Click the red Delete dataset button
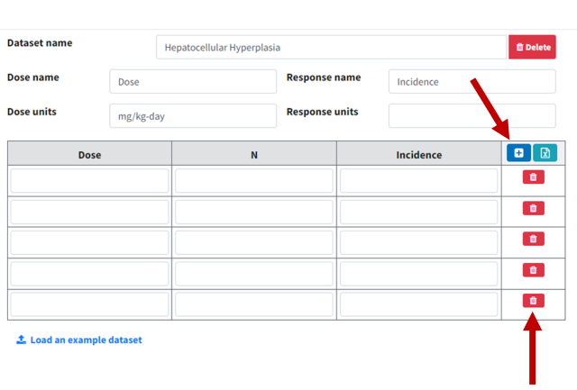Viewport: 577px width, 390px height. 532,47
